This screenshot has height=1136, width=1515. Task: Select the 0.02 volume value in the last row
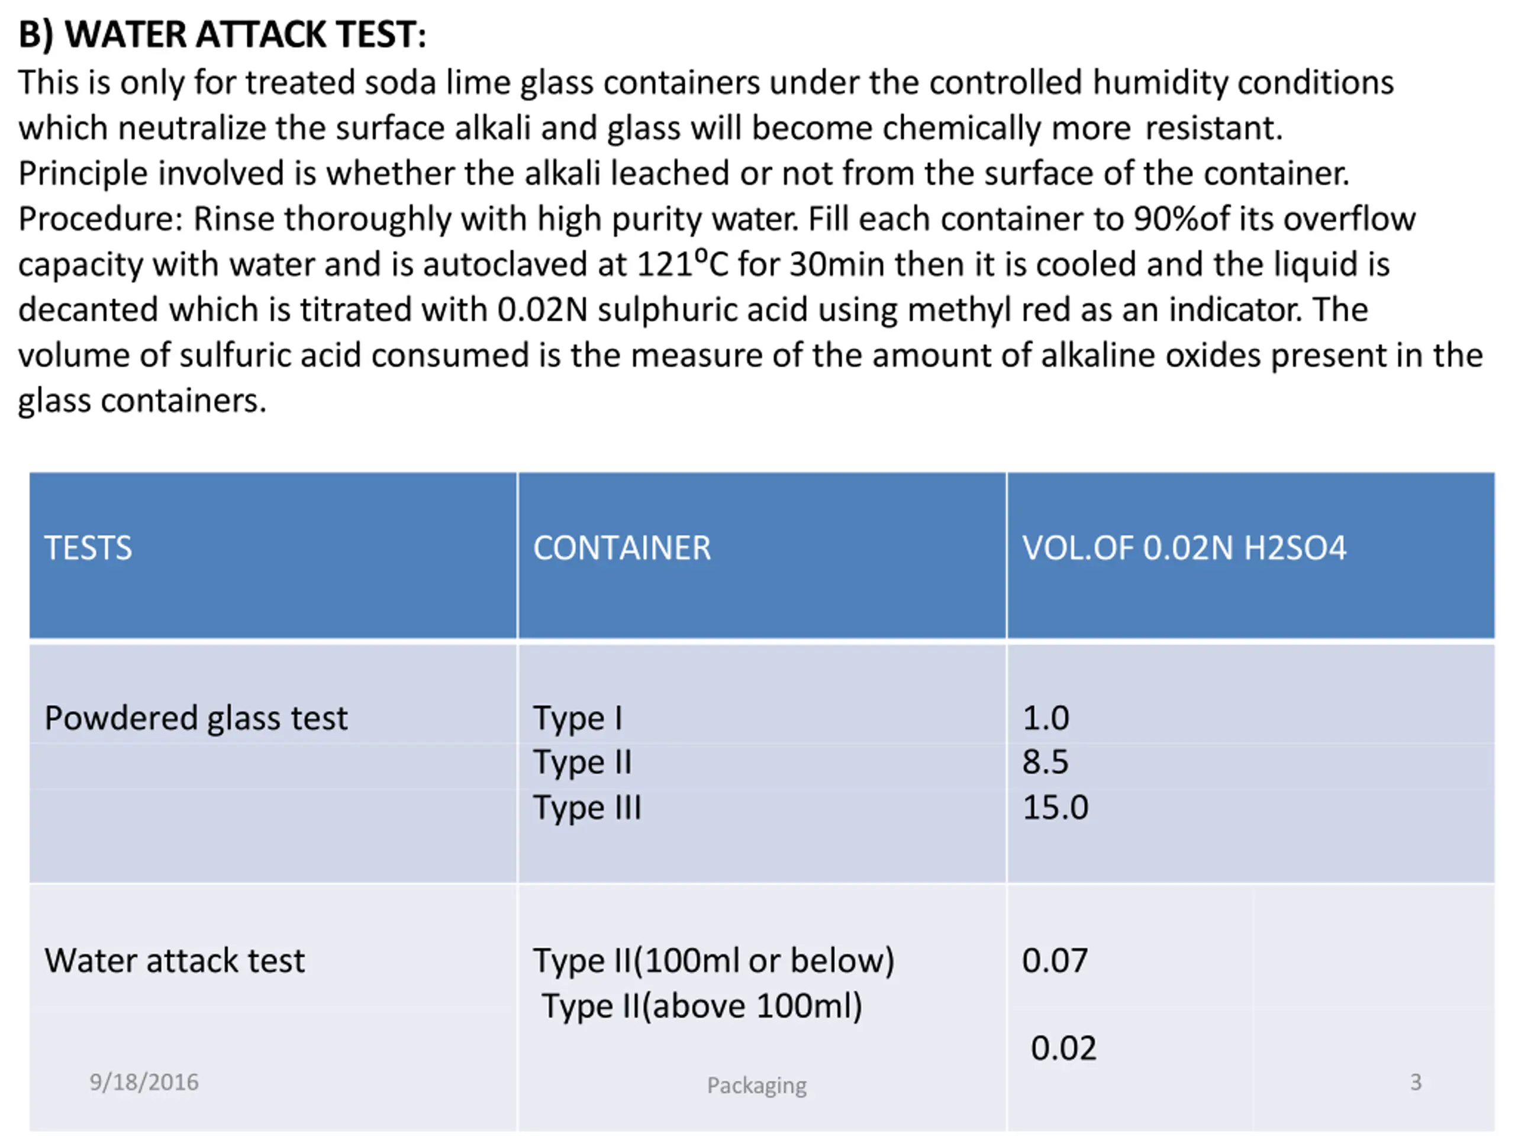click(x=1063, y=1048)
